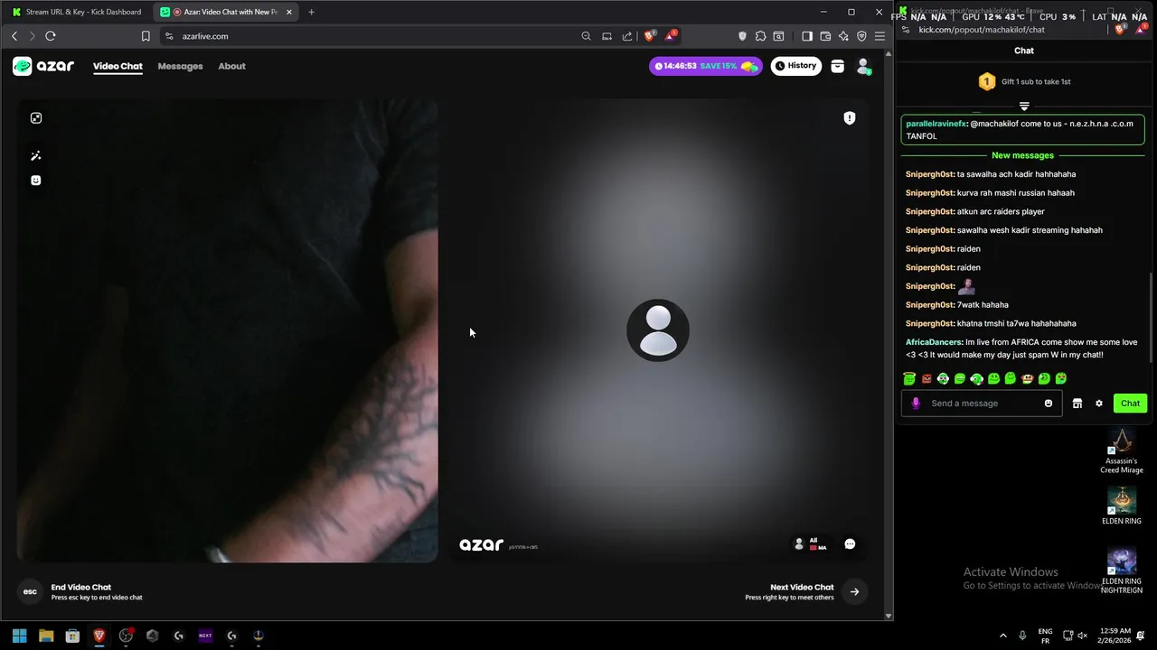Viewport: 1157px width, 650px height.
Task: Bookmark this page icon
Action: (146, 36)
